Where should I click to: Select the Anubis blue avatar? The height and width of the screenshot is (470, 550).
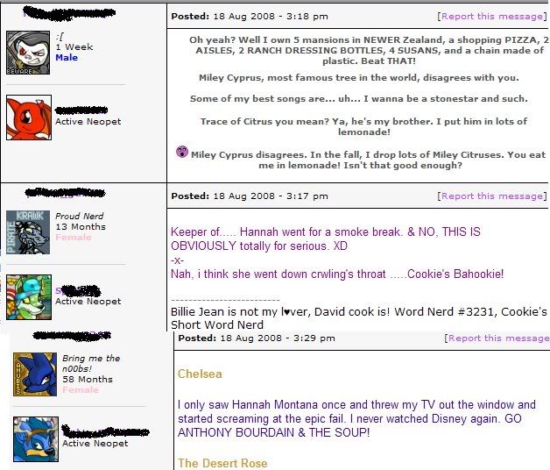point(35,374)
